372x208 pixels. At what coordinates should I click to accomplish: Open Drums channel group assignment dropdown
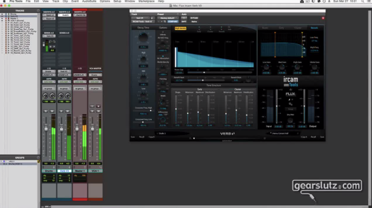click(49, 89)
